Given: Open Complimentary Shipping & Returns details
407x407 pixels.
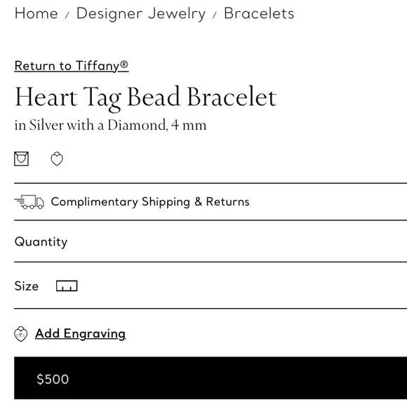Looking at the screenshot, I should (211, 201).
